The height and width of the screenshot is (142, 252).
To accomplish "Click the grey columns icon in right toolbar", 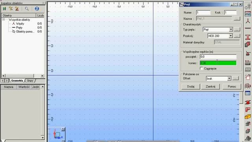I will (x=248, y=69).
